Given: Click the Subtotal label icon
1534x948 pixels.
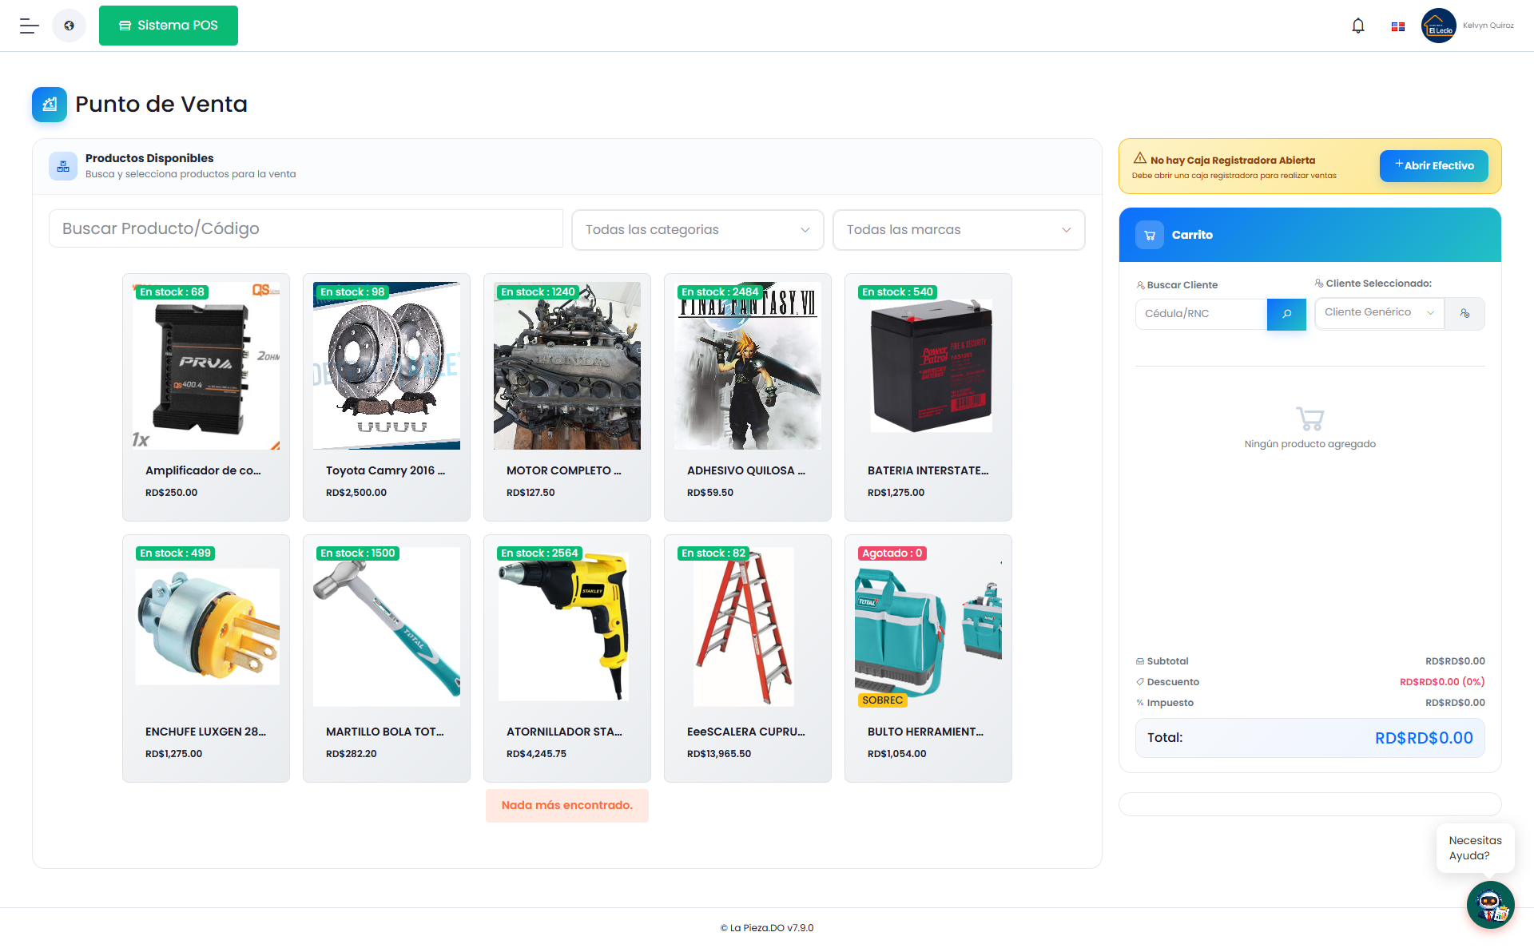Looking at the screenshot, I should pos(1140,661).
